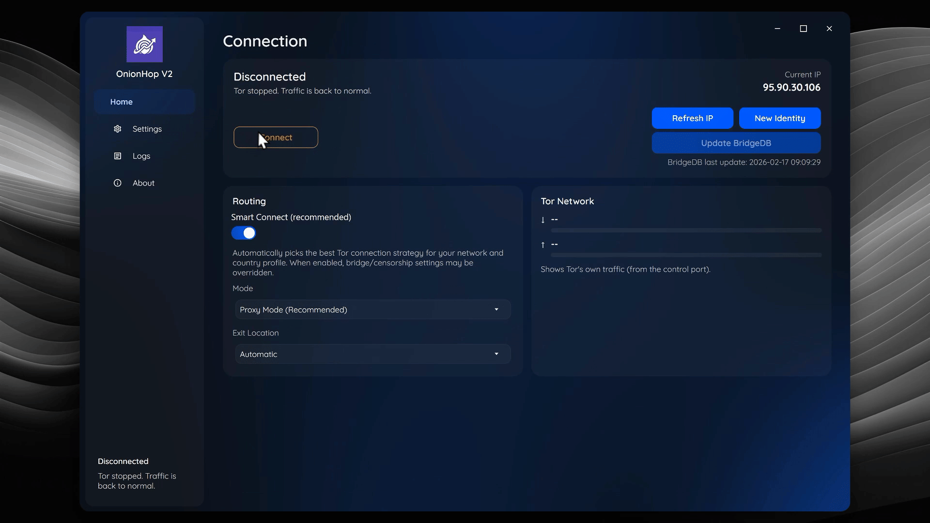Request a New Identity

[x=779, y=118]
